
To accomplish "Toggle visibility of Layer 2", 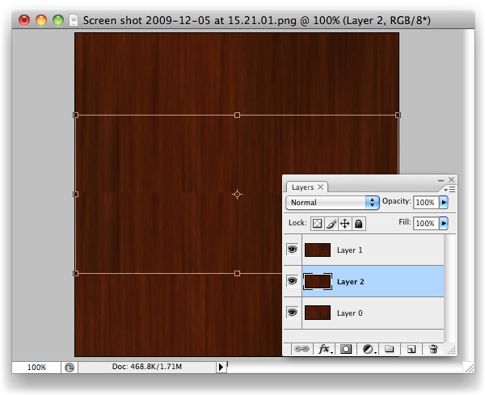I will coord(292,281).
